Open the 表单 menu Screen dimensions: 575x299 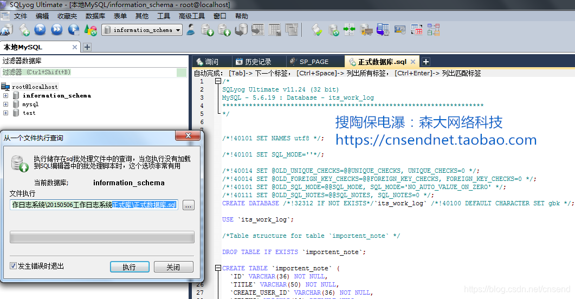pyautogui.click(x=120, y=16)
